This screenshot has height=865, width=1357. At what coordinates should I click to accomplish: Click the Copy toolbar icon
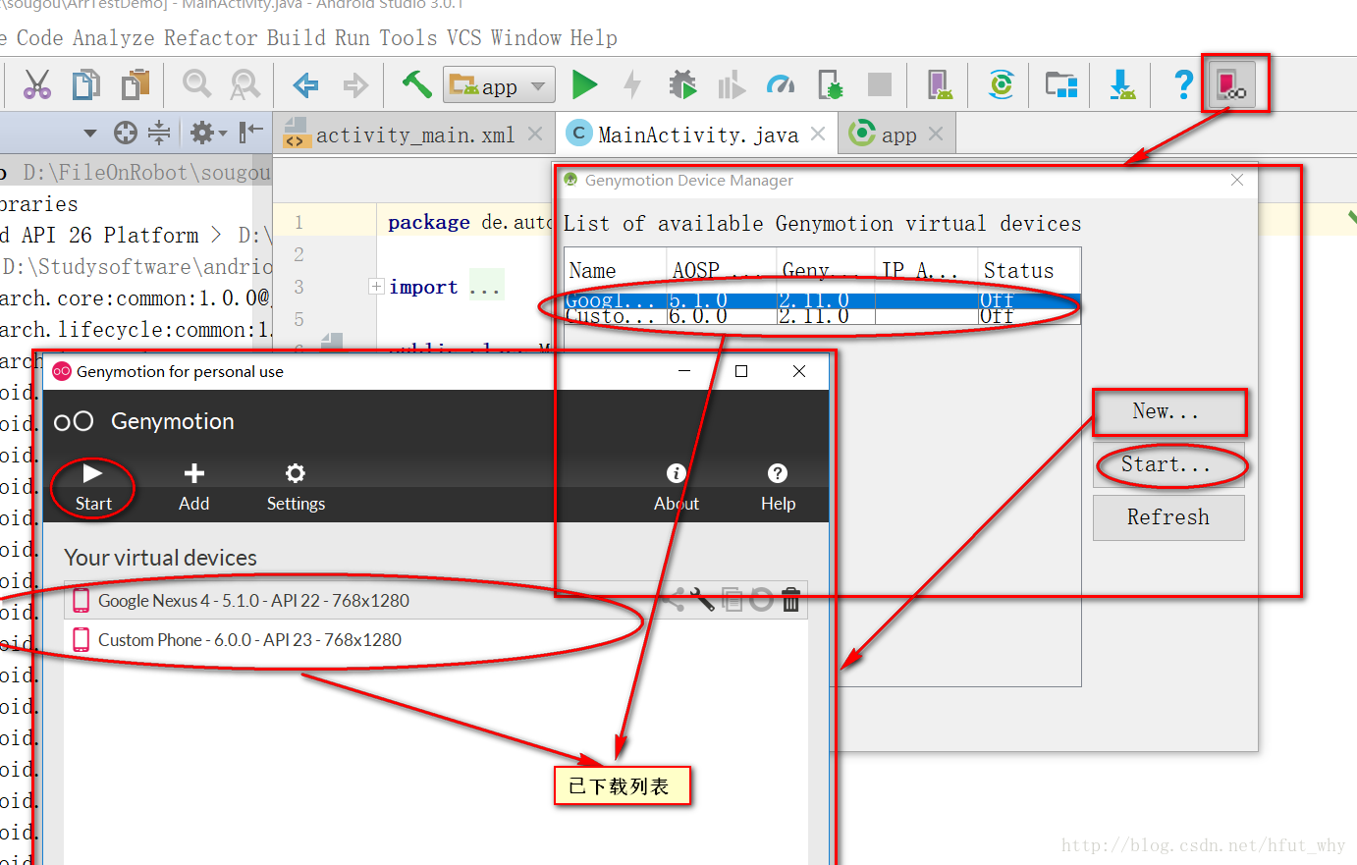pos(86,84)
